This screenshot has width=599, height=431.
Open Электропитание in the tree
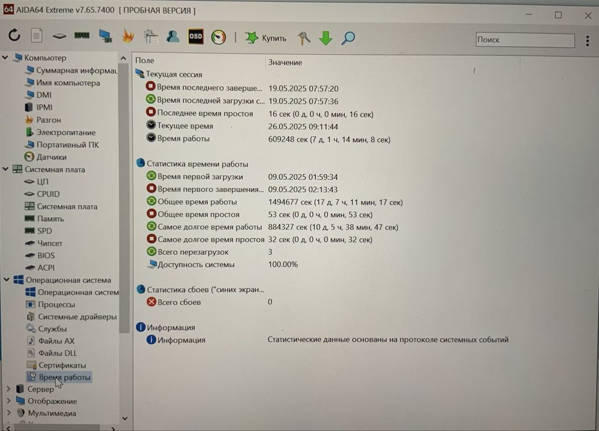point(60,132)
